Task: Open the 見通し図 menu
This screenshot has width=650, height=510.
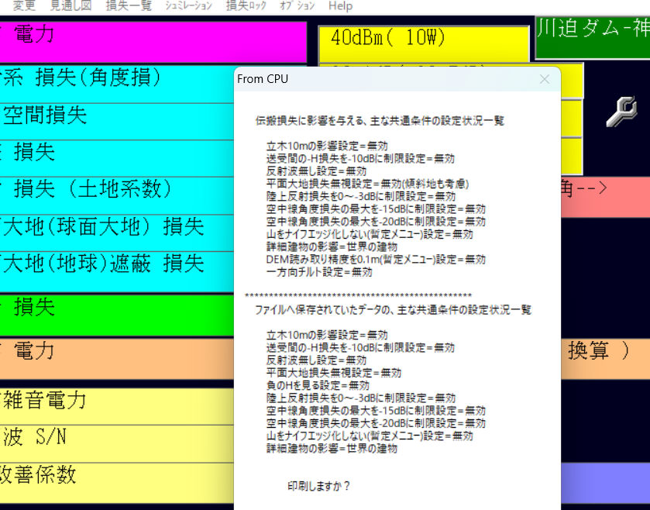Action: click(x=71, y=5)
